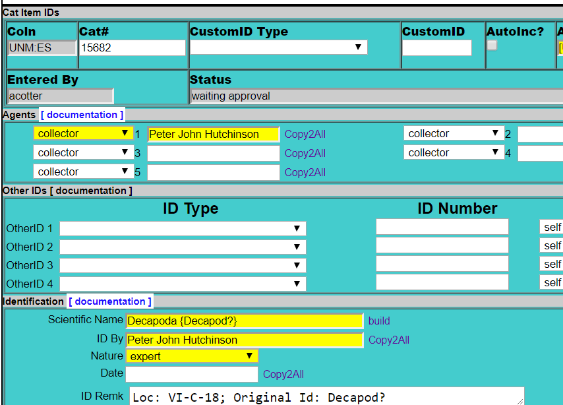Click the empty agent 3 name field
Viewport: 563px width, 405px height.
point(214,154)
